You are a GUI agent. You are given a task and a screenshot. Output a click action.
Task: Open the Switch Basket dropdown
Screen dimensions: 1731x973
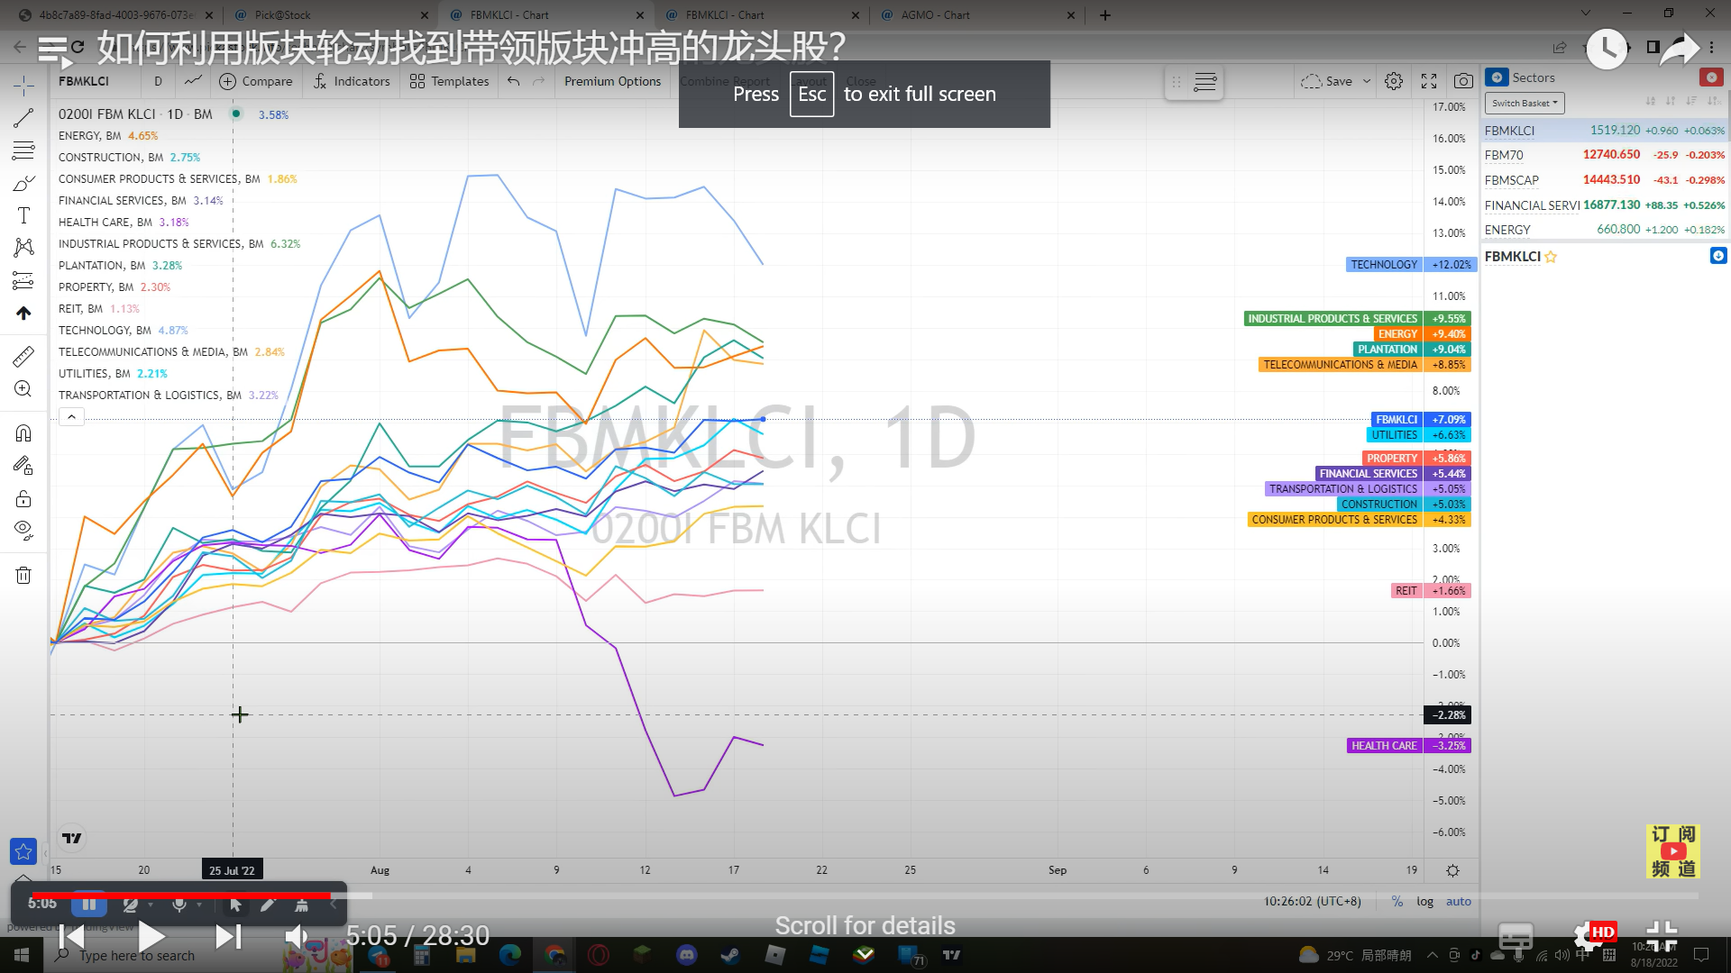pos(1524,103)
